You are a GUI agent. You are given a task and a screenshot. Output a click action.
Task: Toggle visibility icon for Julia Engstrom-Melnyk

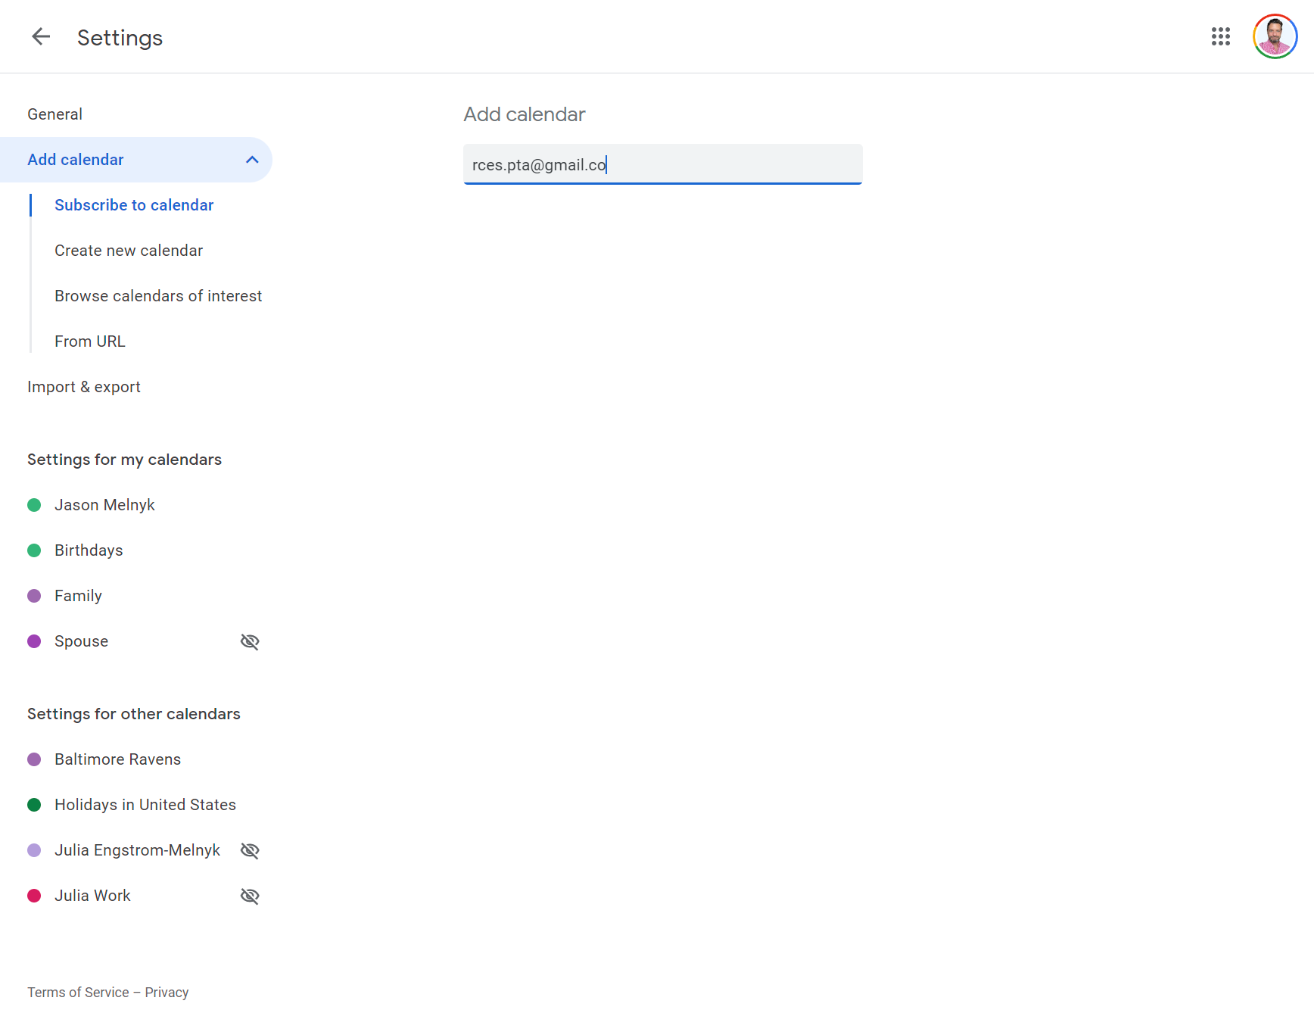[250, 850]
